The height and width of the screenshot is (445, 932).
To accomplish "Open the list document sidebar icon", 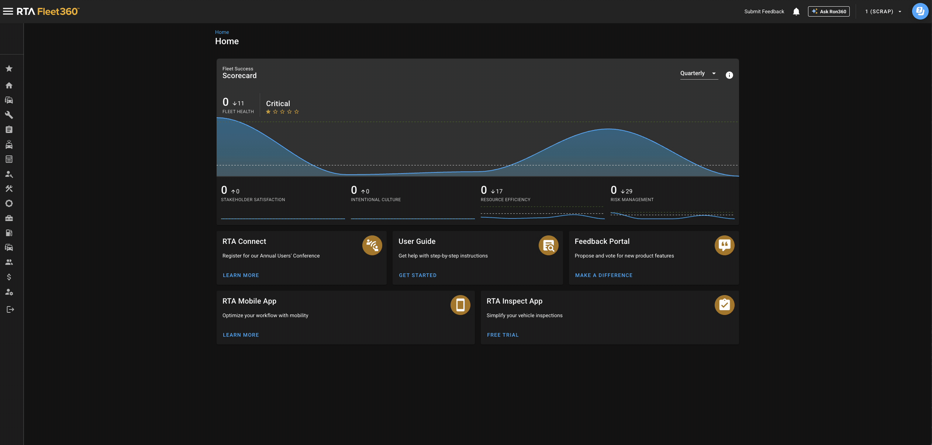I will point(9,159).
